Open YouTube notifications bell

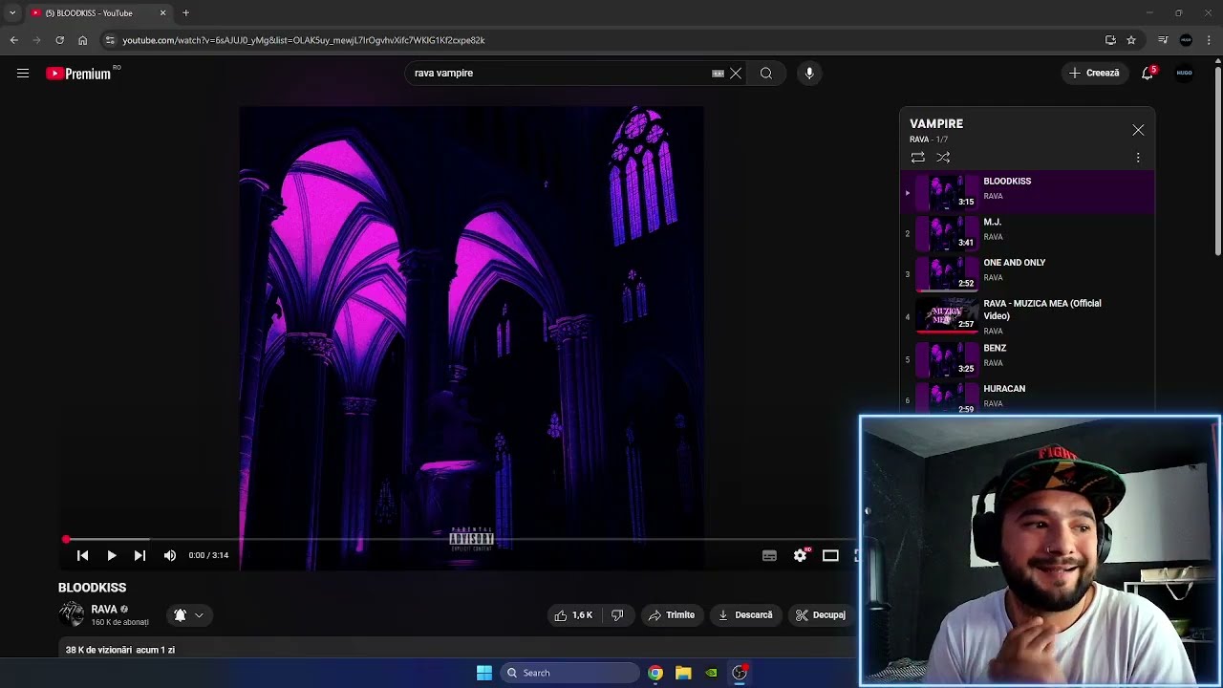1148,74
